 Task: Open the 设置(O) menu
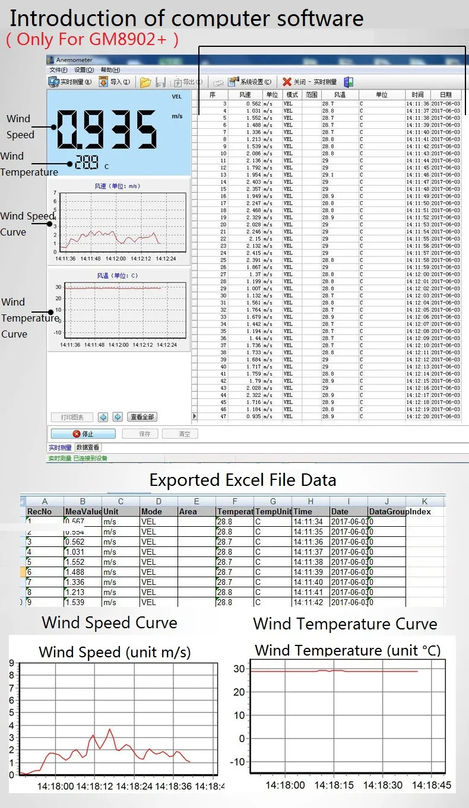pyautogui.click(x=84, y=70)
